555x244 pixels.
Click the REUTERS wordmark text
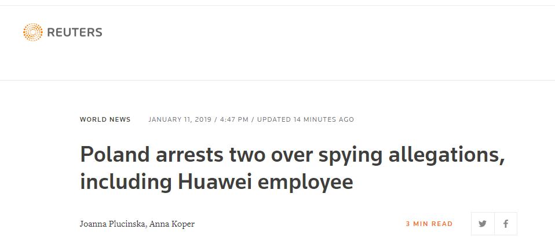(74, 32)
